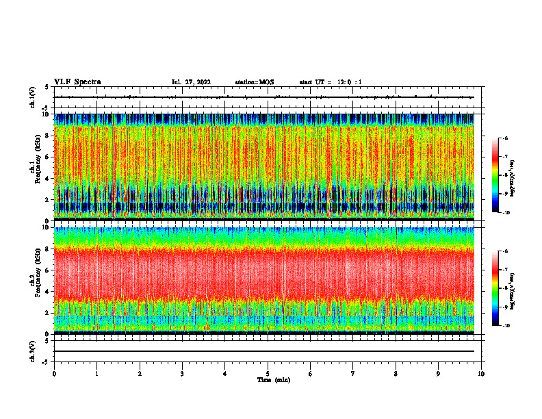This screenshot has width=542, height=419.
Task: Click time axis tick label '7'
Action: click(353, 374)
